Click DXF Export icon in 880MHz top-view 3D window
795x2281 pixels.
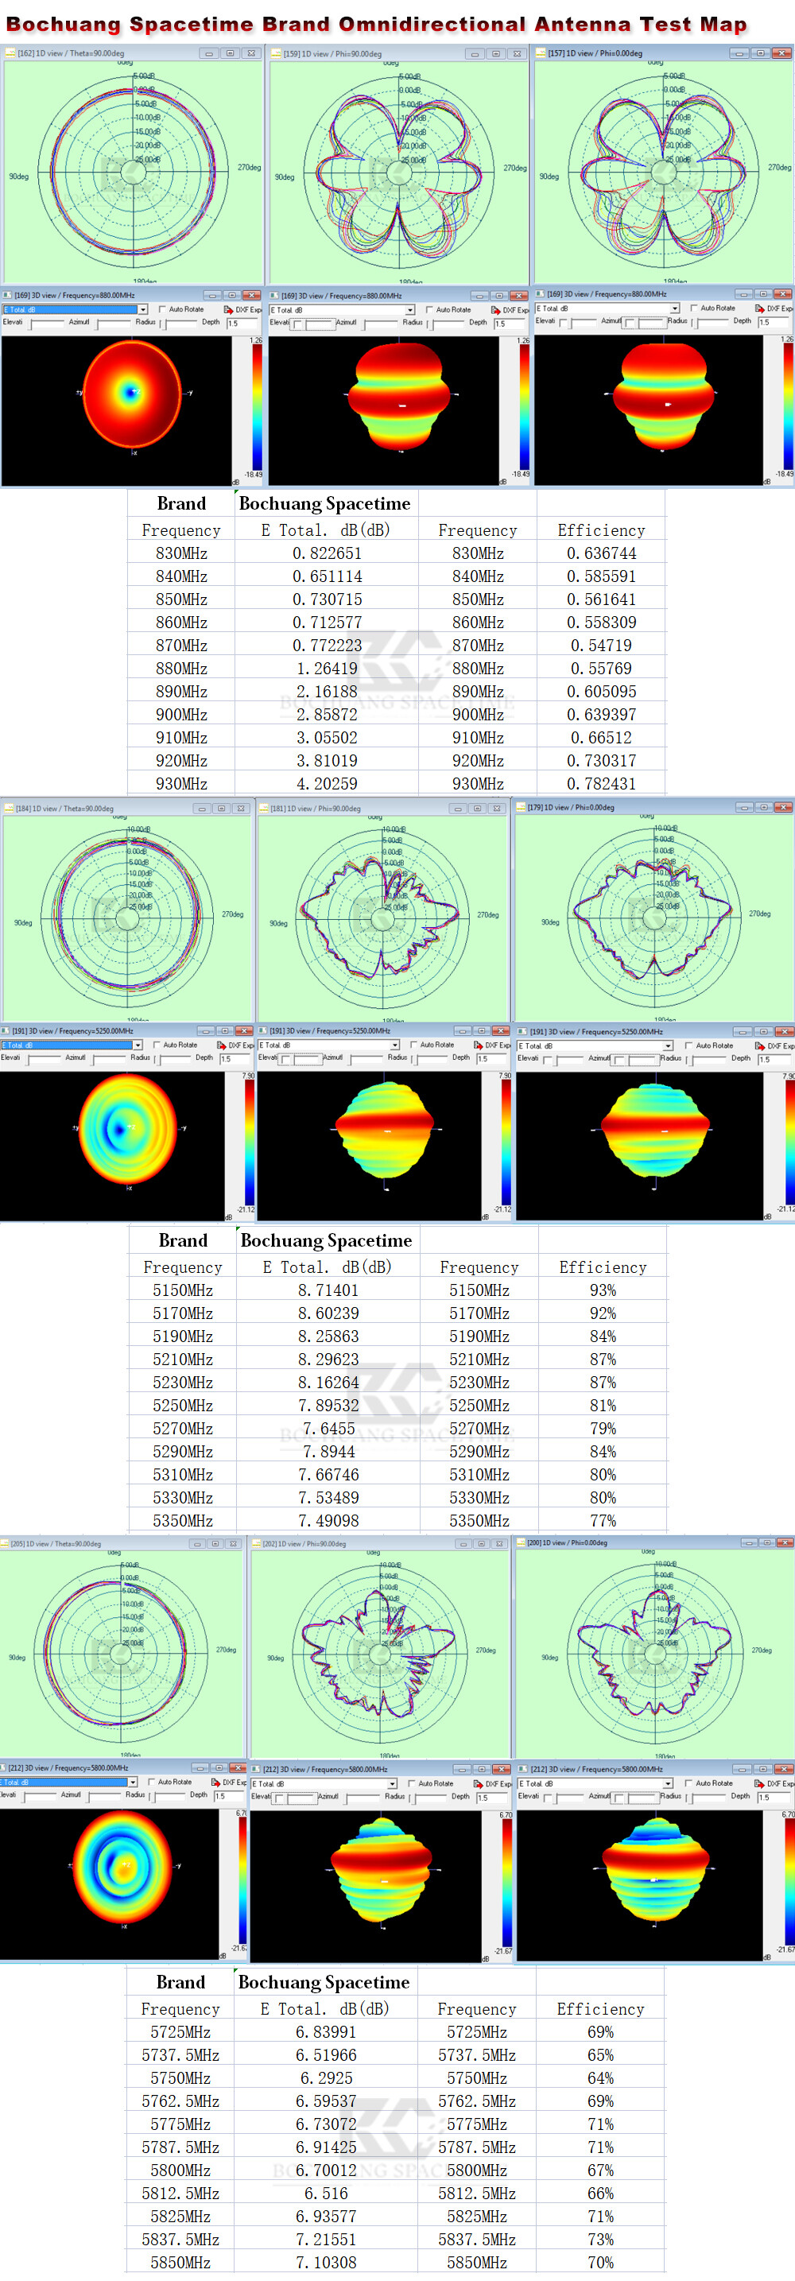point(228,310)
